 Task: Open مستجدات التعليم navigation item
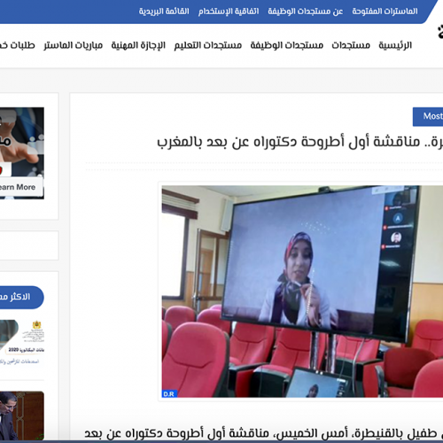pyautogui.click(x=208, y=45)
